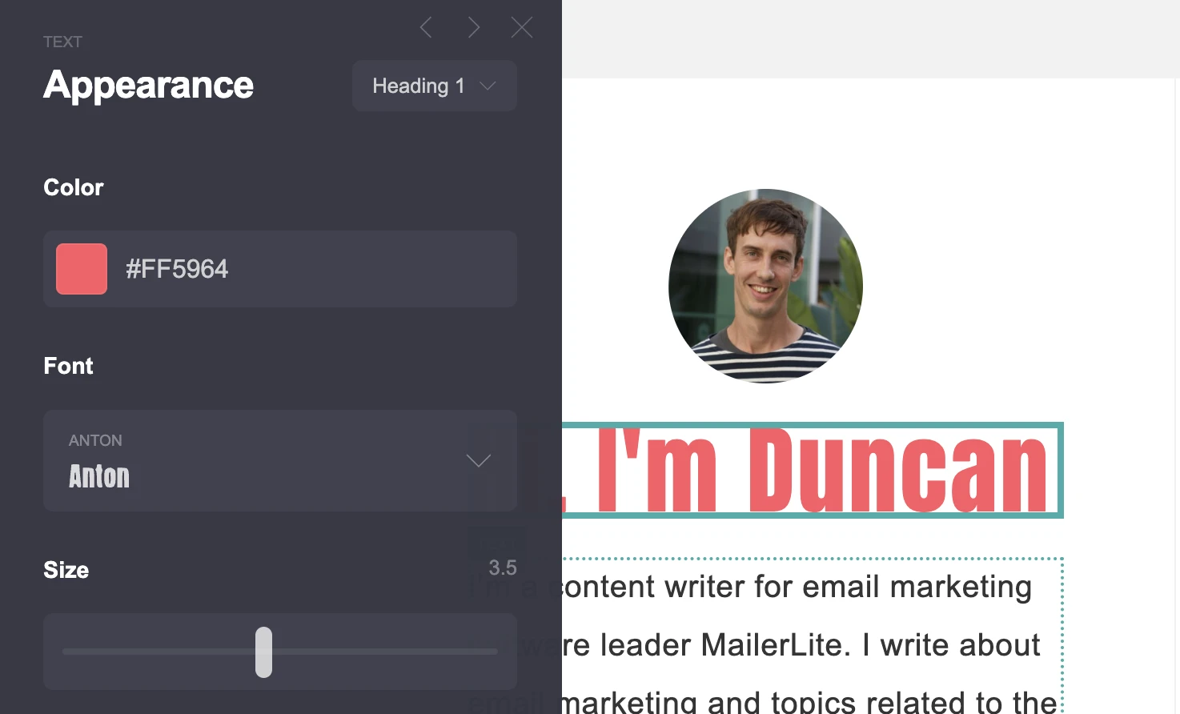
Task: Open the Anton font dropdown
Action: [x=264, y=461]
